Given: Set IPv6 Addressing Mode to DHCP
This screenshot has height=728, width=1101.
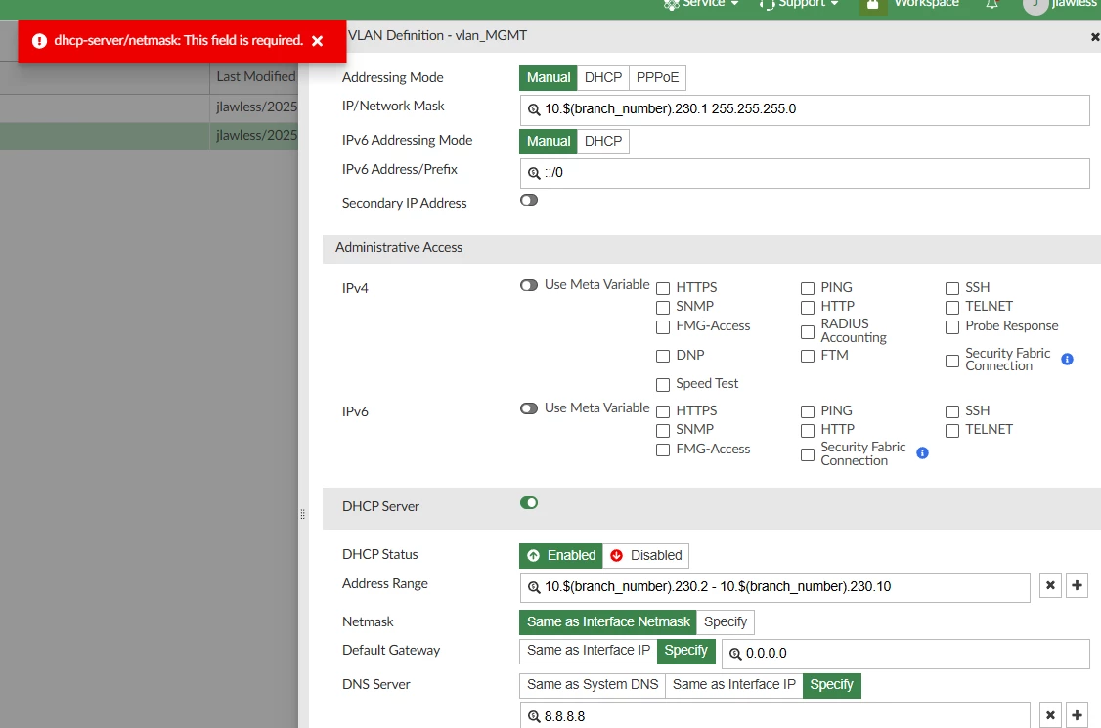Looking at the screenshot, I should pyautogui.click(x=603, y=141).
